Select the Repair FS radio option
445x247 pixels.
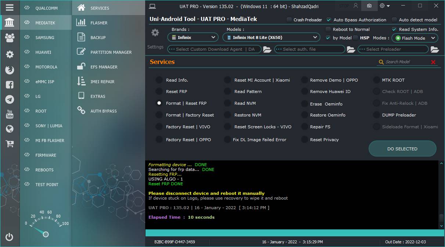pyautogui.click(x=304, y=127)
